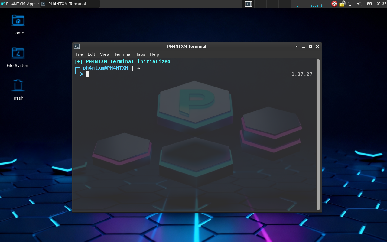The height and width of the screenshot is (242, 387).
Task: Open the PH4NTXM hexagon applications icon
Action: (3, 4)
